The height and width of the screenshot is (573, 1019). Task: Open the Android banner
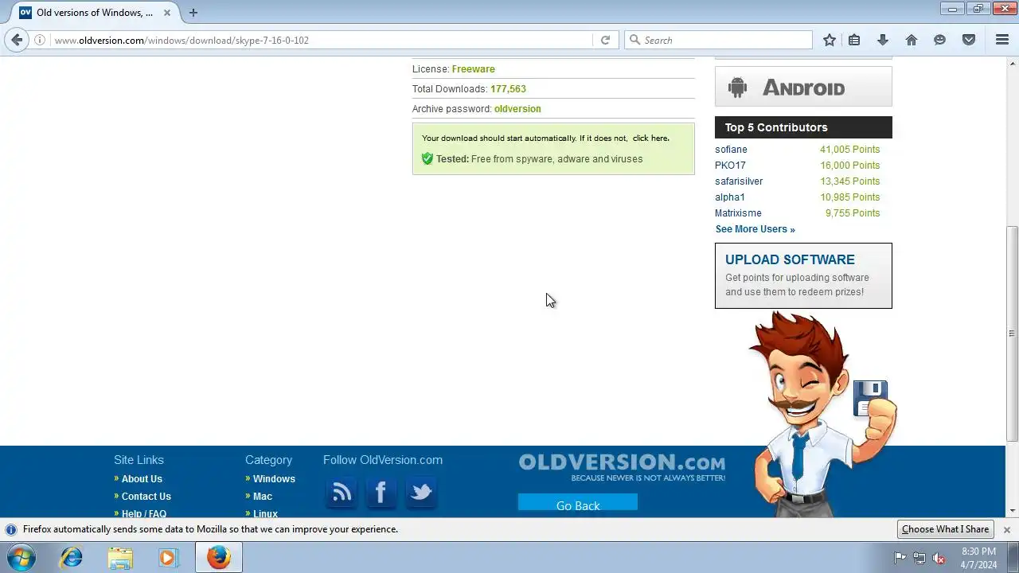[803, 87]
